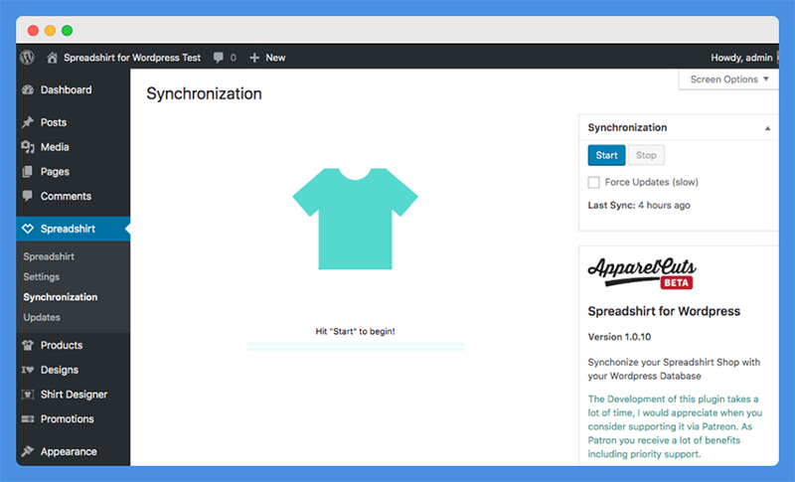Click the home icon in admin bar

pos(52,58)
